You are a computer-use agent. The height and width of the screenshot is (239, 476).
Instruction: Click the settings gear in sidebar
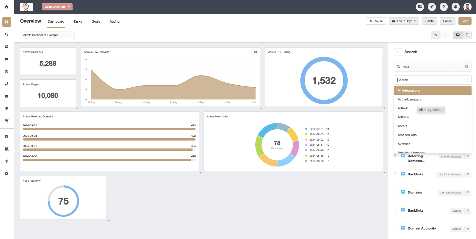(x=7, y=174)
